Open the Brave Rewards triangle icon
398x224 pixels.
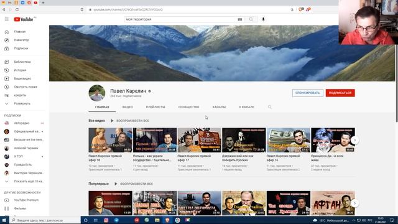(308, 9)
